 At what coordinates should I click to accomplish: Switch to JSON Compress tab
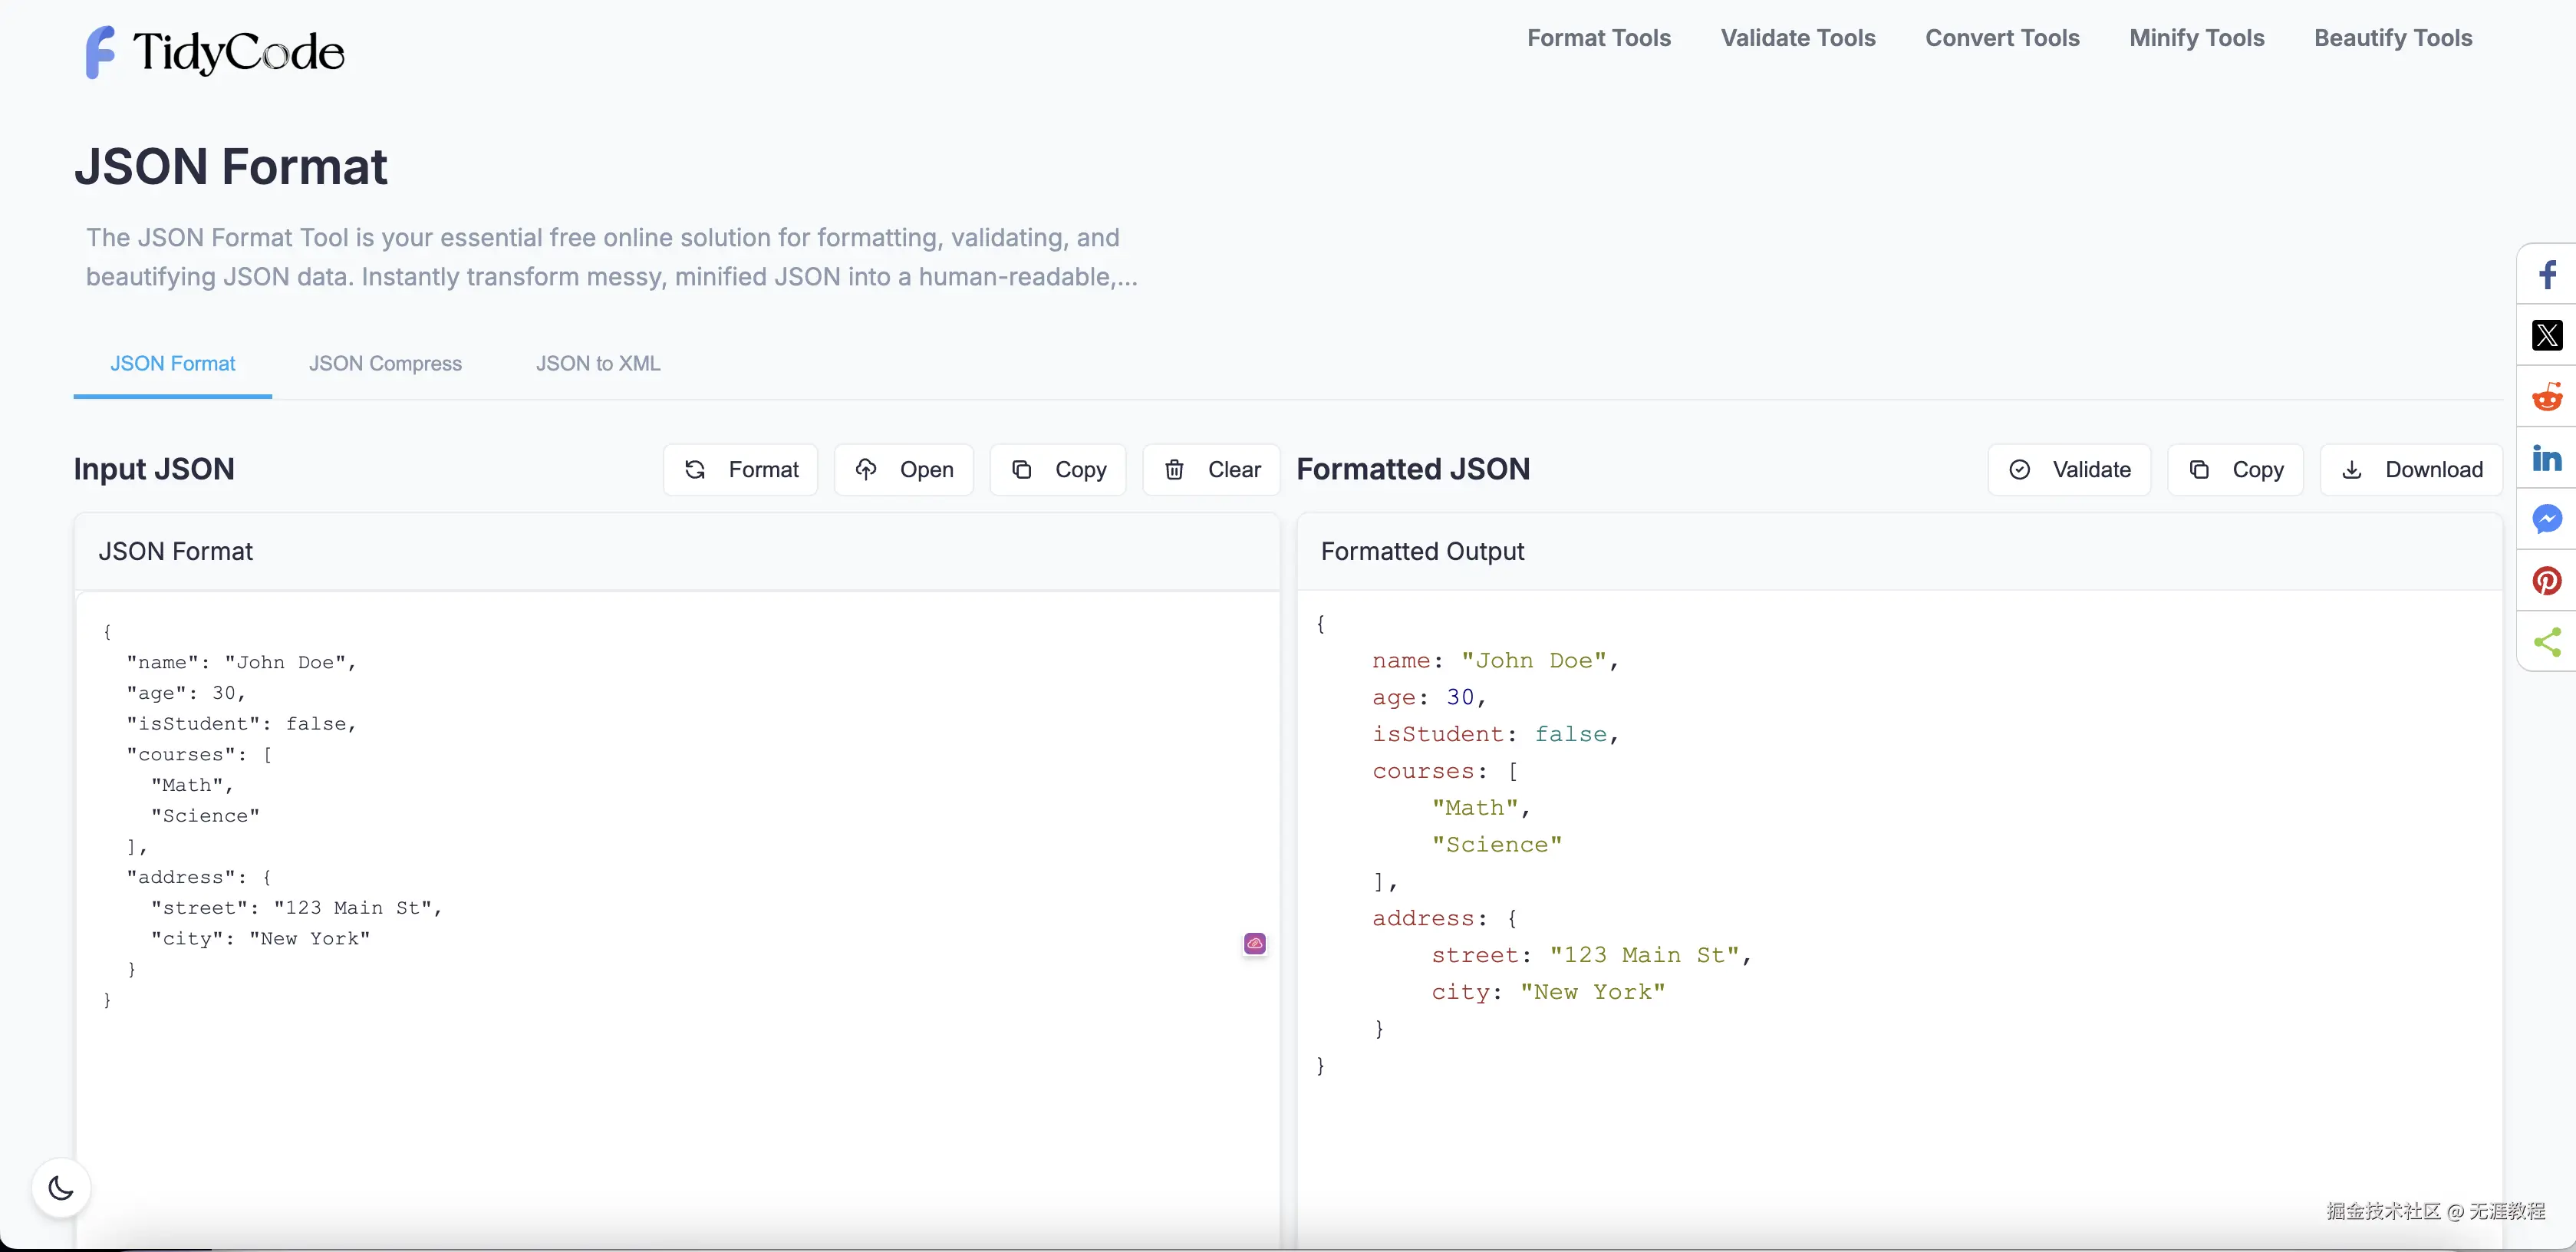385,364
